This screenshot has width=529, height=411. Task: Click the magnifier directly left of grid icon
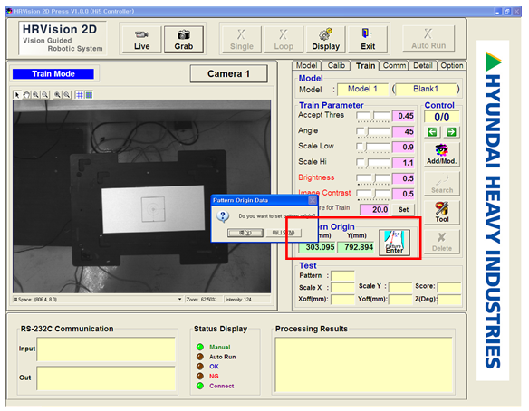[x=67, y=95]
